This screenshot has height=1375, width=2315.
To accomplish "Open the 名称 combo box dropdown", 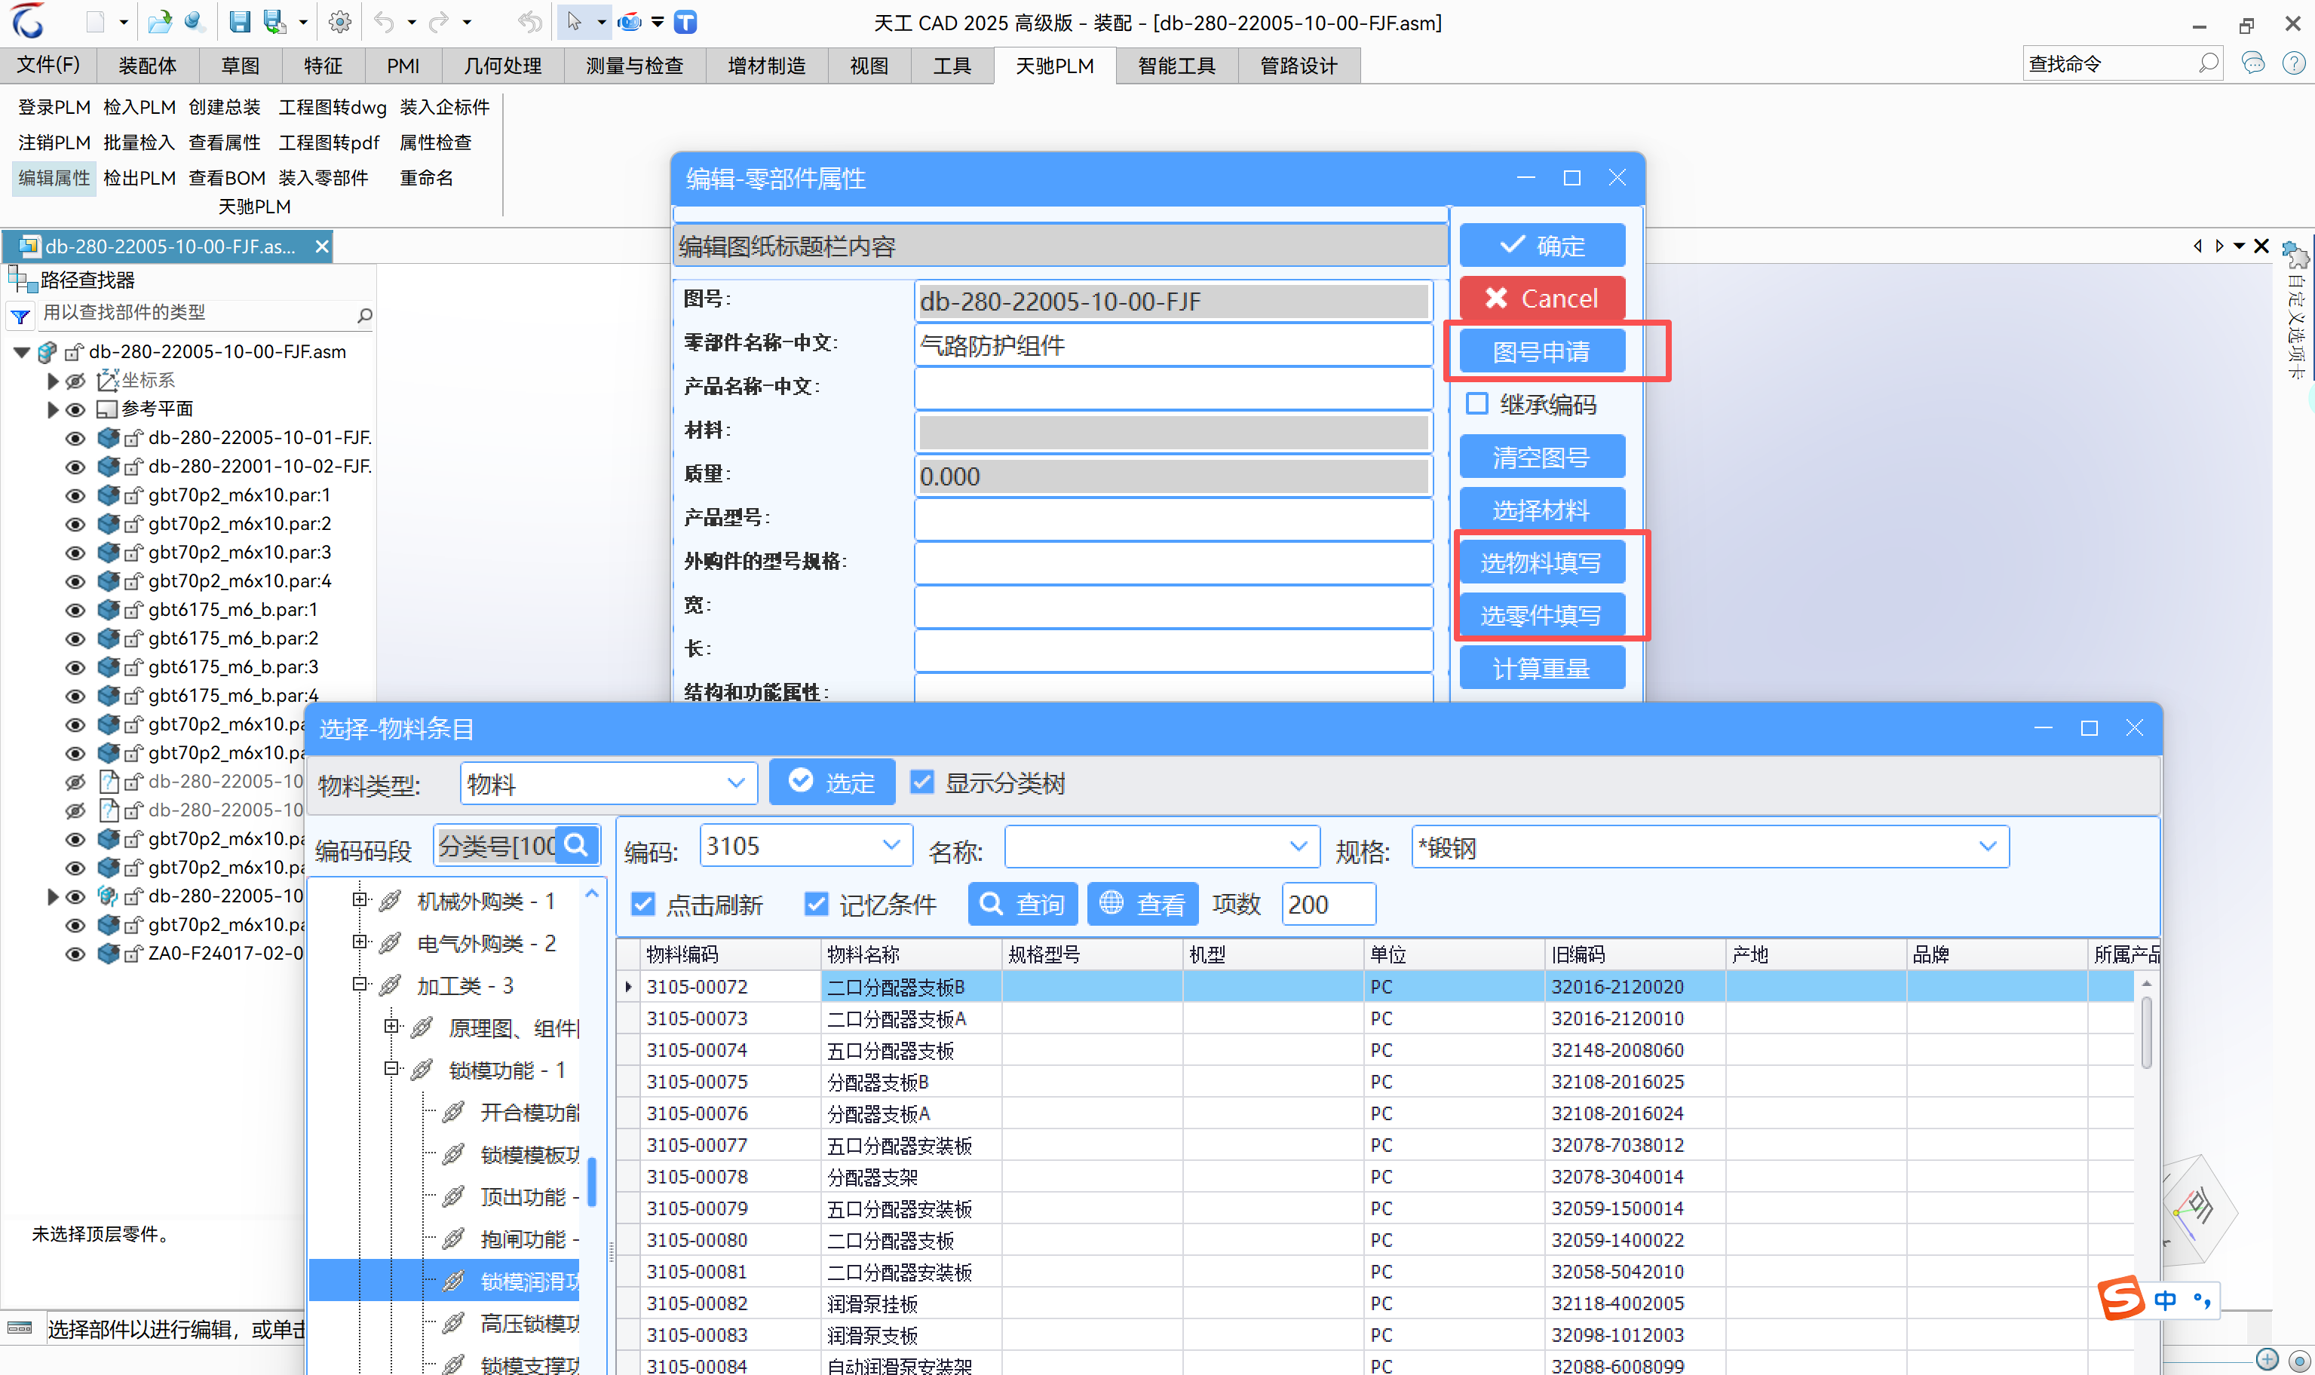I will (x=1299, y=846).
